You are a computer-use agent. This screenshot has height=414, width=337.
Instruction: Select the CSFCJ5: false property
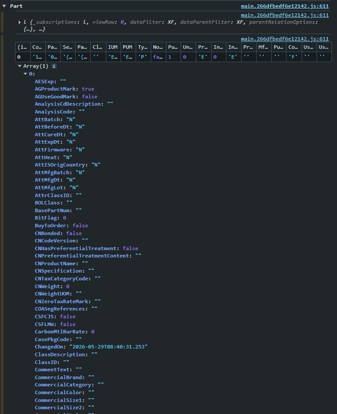point(55,317)
